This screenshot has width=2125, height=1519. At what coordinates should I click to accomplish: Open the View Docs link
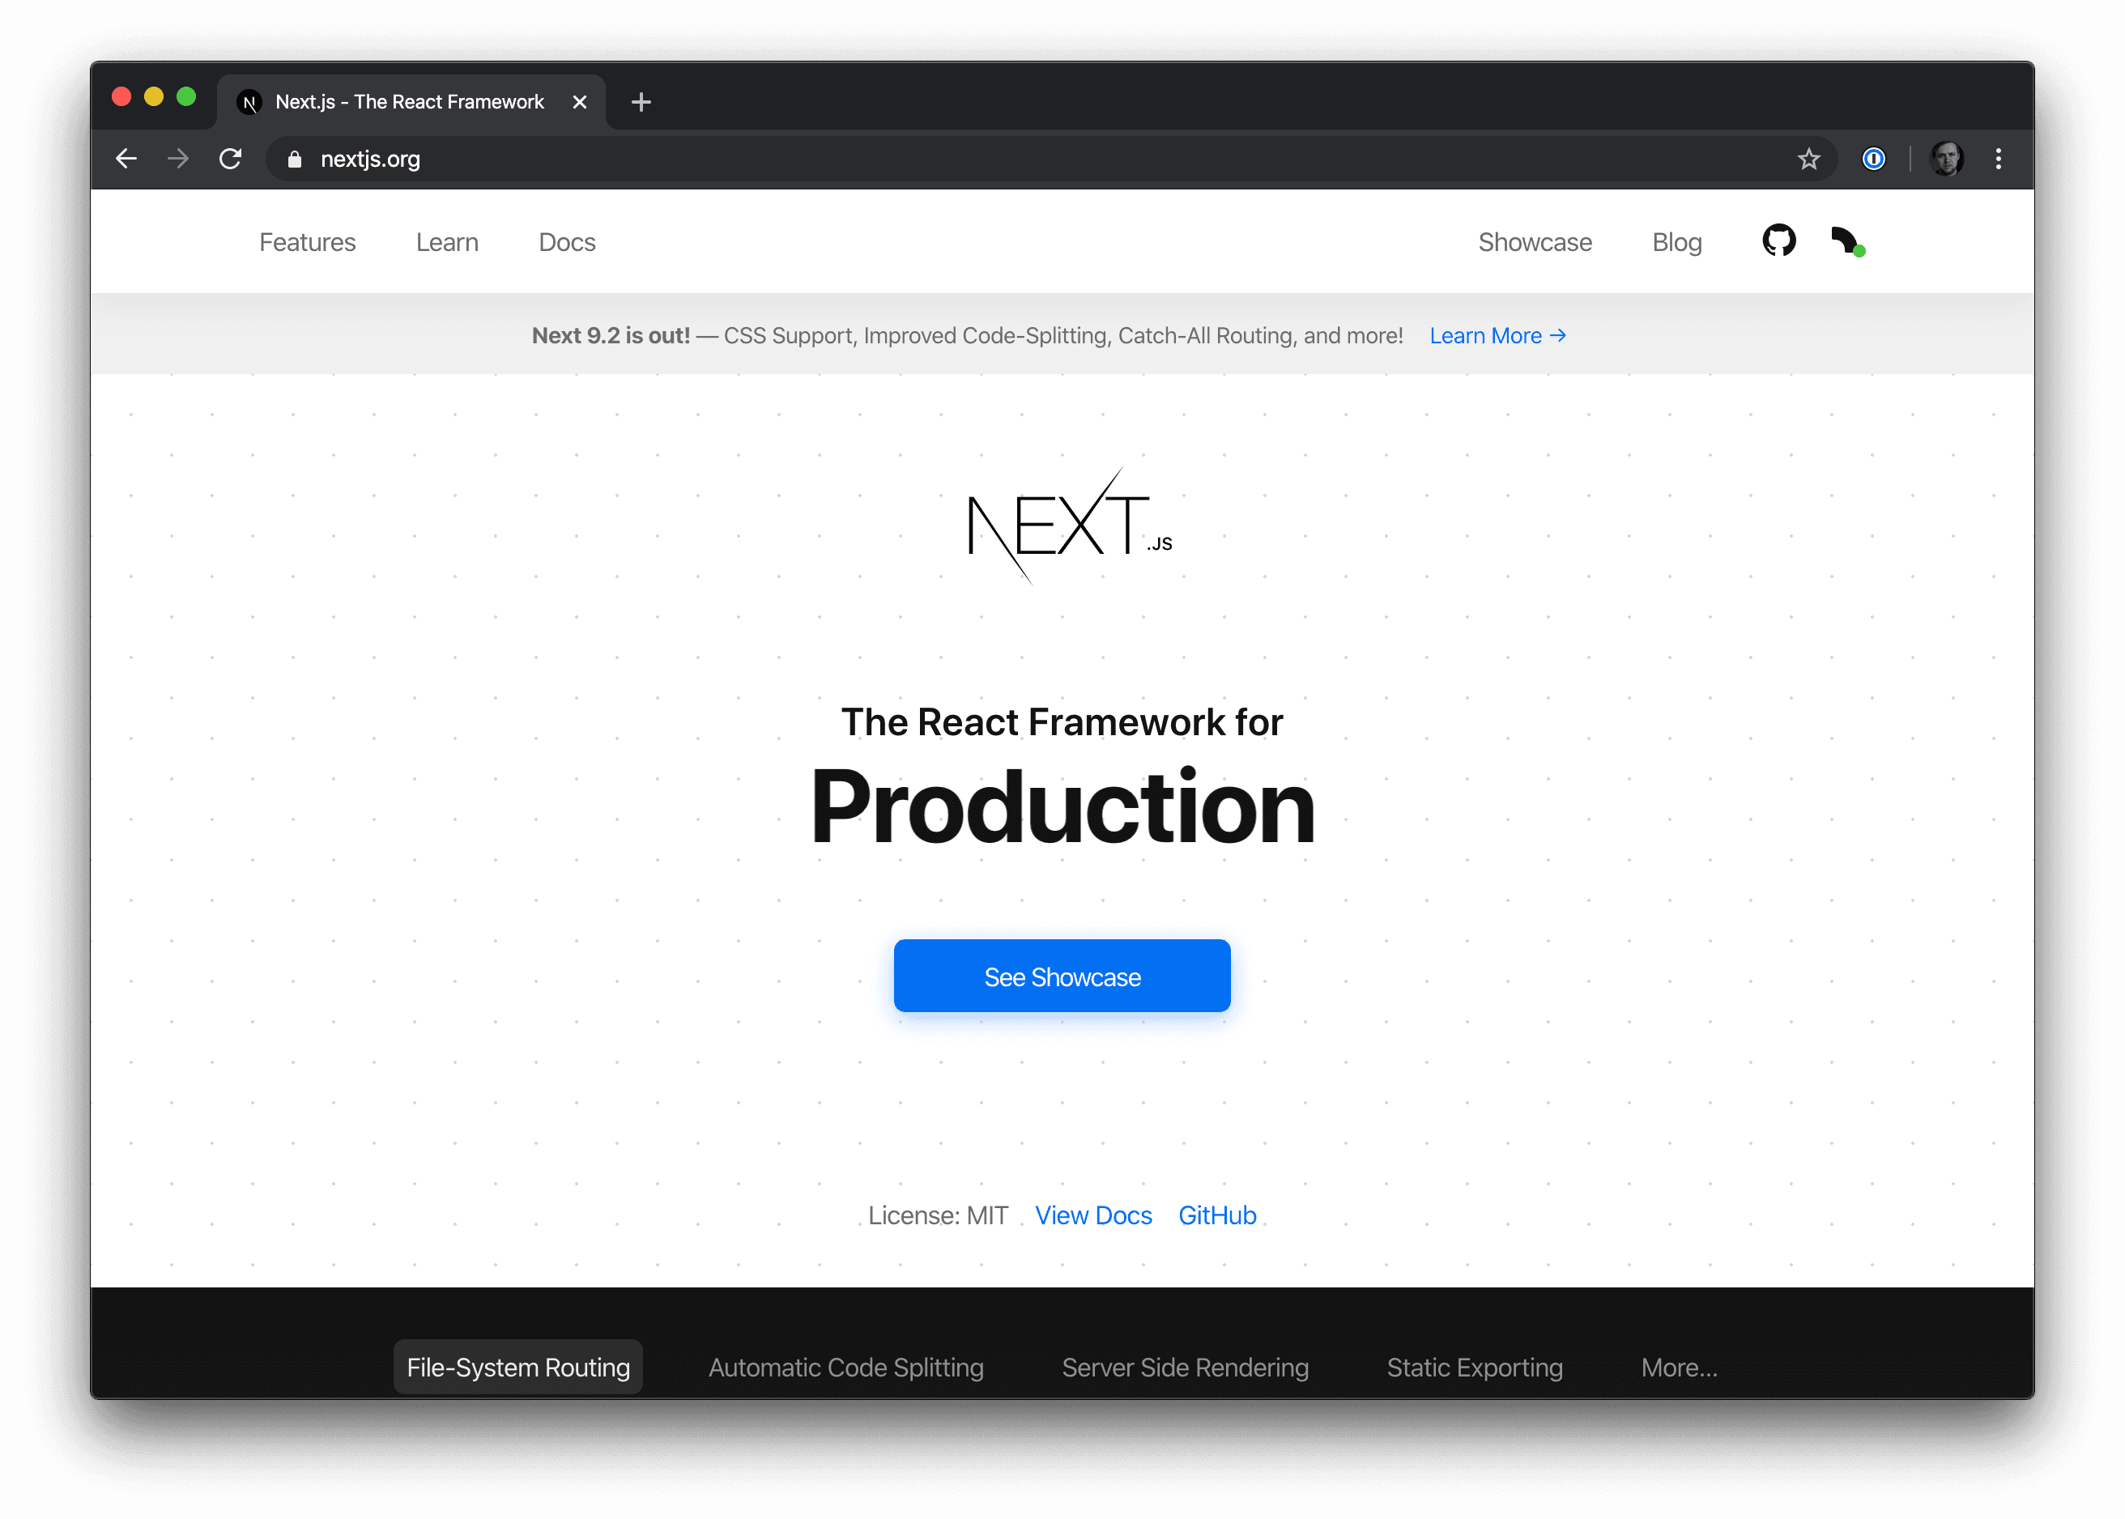click(x=1092, y=1215)
